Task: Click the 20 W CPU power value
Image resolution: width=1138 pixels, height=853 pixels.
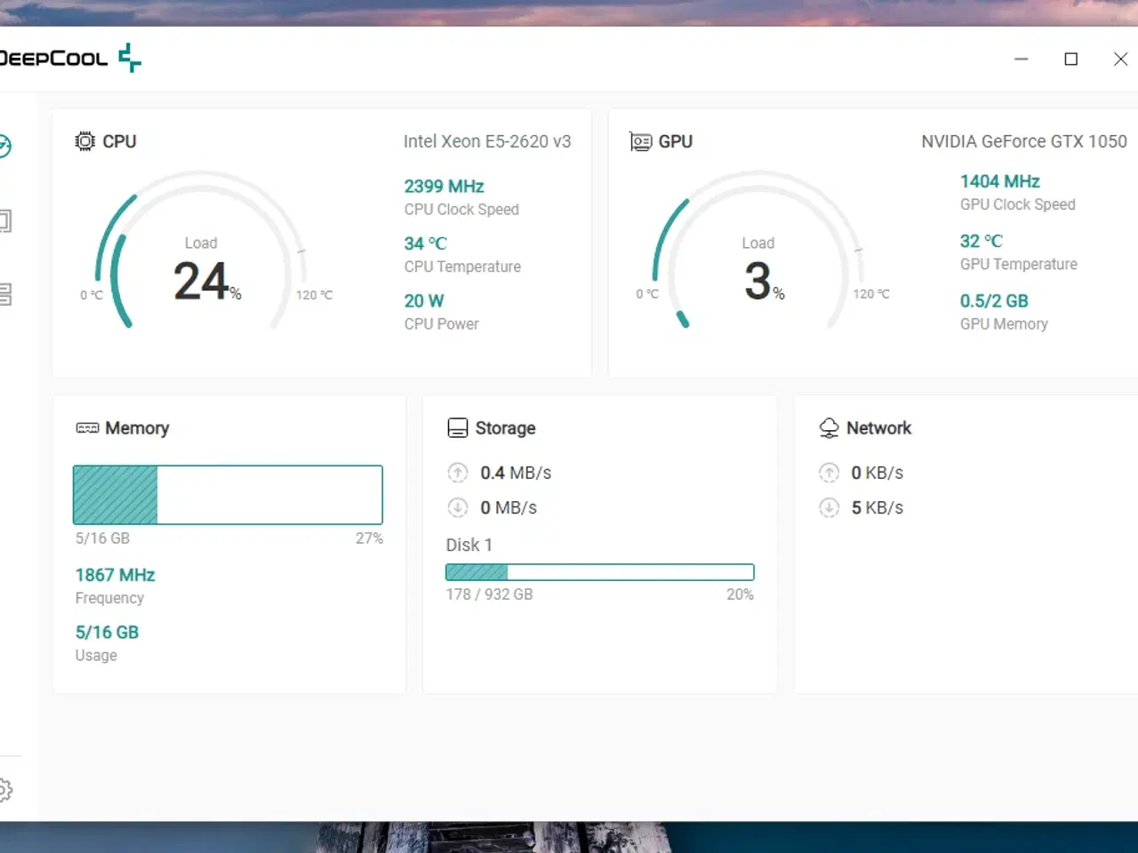Action: [x=423, y=301]
